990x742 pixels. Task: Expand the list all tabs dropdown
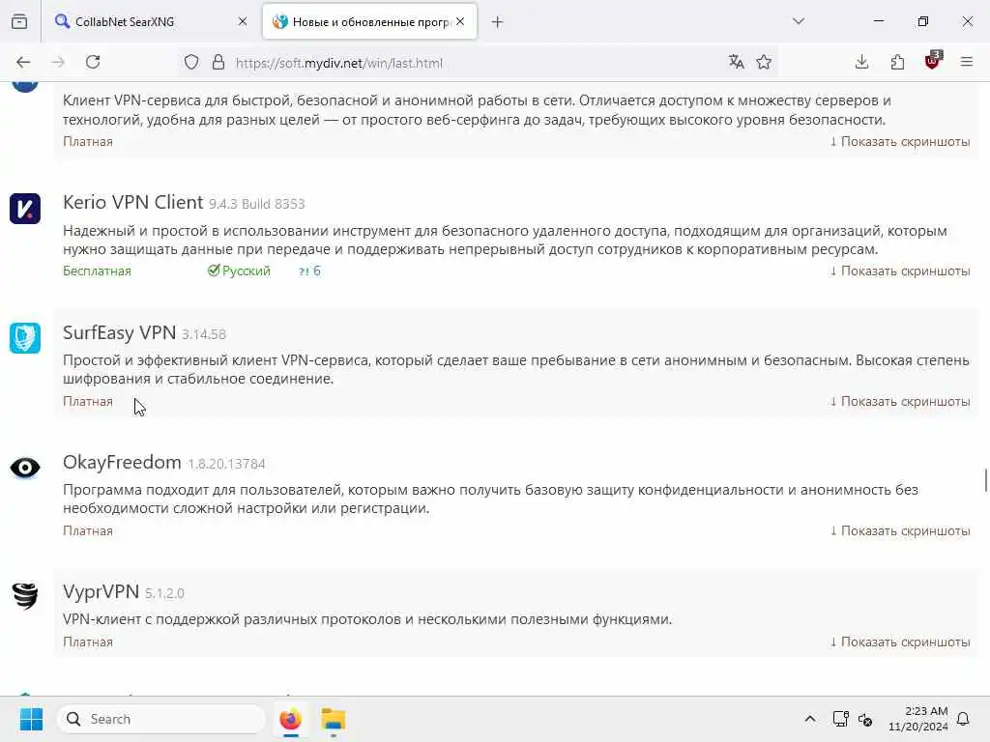(x=799, y=21)
